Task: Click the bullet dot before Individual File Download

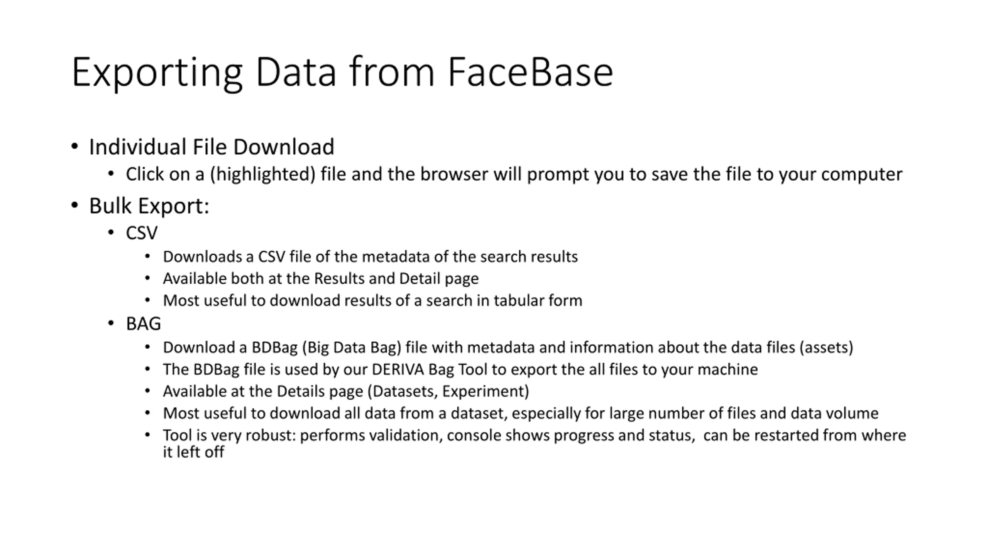Action: pos(75,147)
